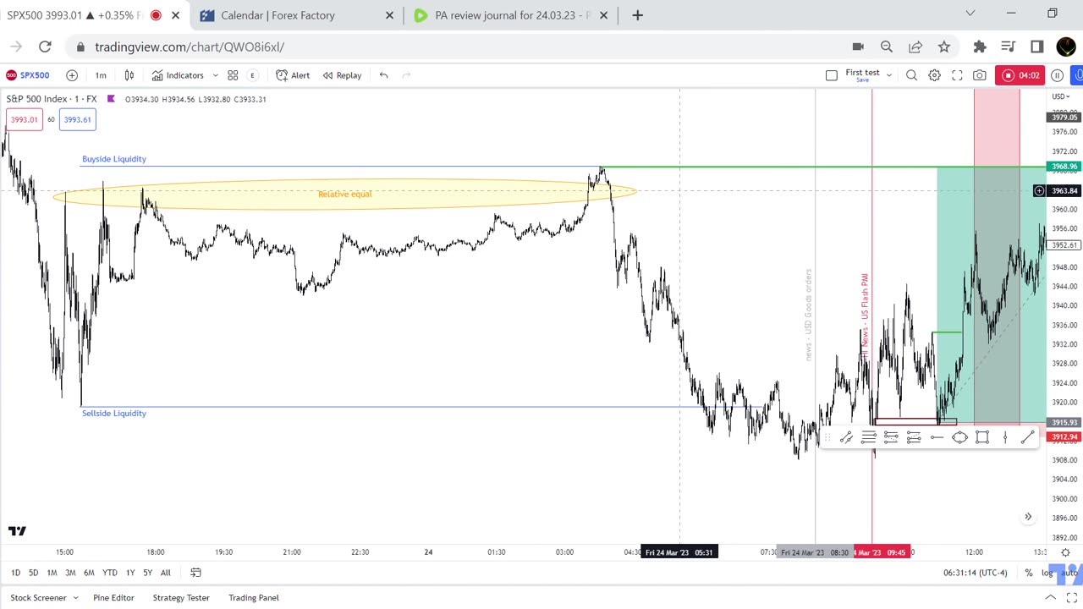Enter fullscreen mode

tap(957, 75)
